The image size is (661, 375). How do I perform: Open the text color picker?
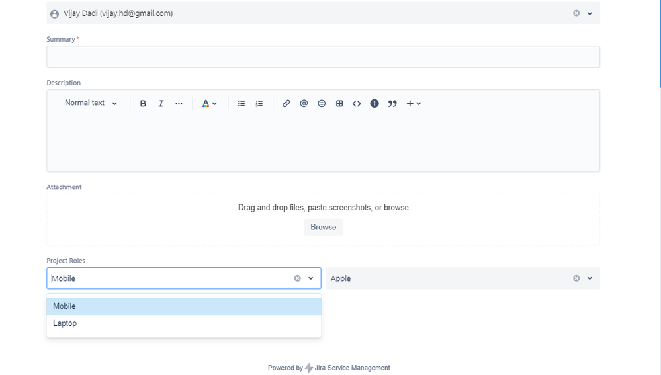pos(209,104)
